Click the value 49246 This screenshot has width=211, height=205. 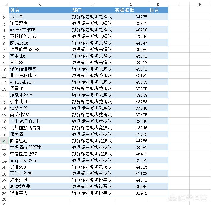pyautogui.click(x=142, y=36)
